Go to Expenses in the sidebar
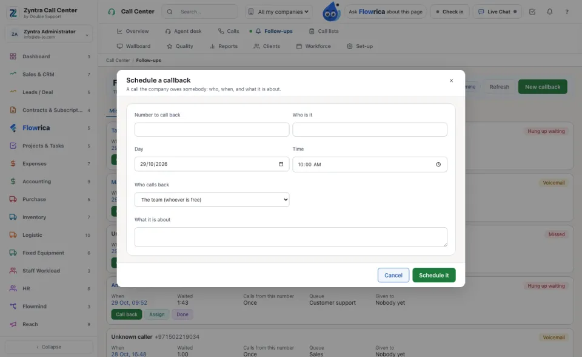Screen dimensions: 582x357 click(49, 164)
